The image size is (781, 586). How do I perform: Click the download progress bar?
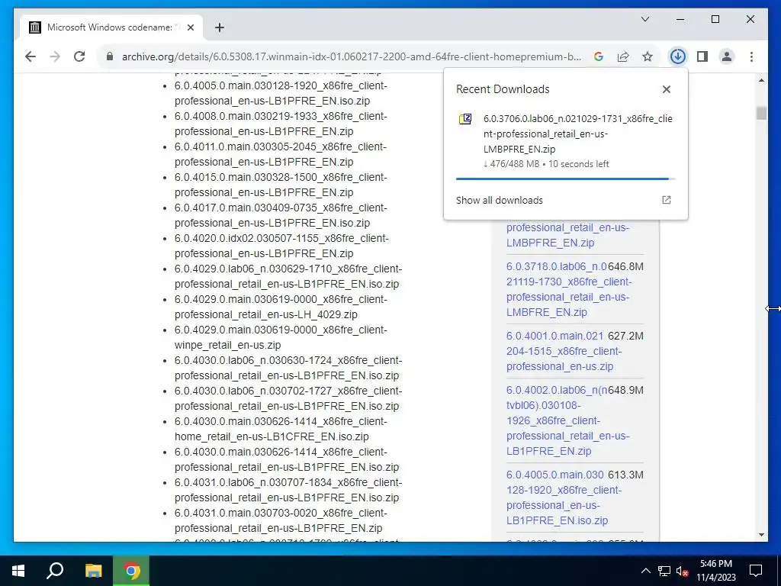[x=565, y=179]
